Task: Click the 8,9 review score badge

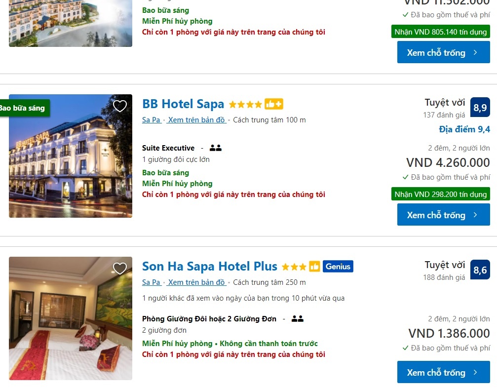Action: (480, 108)
